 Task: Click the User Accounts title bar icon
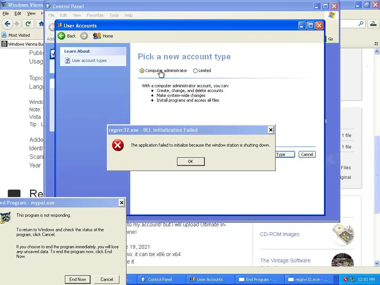coord(59,25)
